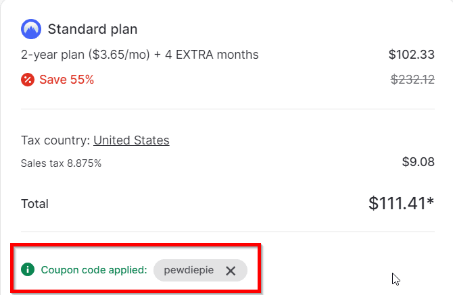Click the crossed-out $232.12 original price
453x295 pixels.
point(412,80)
